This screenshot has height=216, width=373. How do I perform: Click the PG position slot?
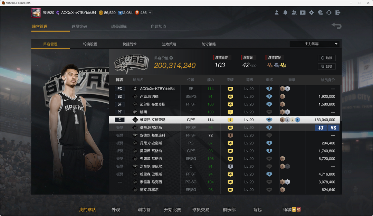pos(119,88)
